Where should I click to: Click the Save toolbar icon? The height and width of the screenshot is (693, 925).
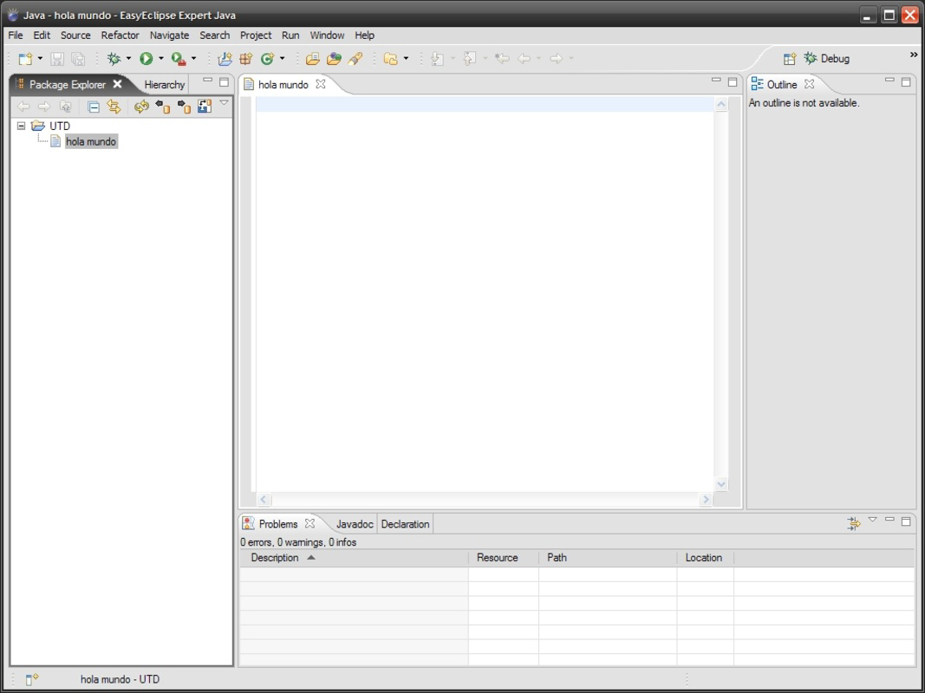pyautogui.click(x=55, y=58)
